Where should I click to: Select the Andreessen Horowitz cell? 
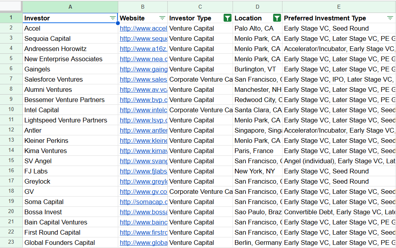(x=55, y=49)
